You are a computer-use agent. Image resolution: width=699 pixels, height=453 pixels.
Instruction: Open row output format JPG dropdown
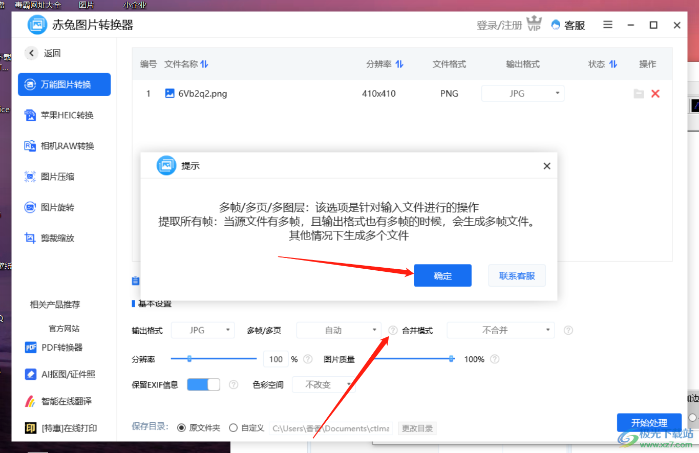[523, 93]
